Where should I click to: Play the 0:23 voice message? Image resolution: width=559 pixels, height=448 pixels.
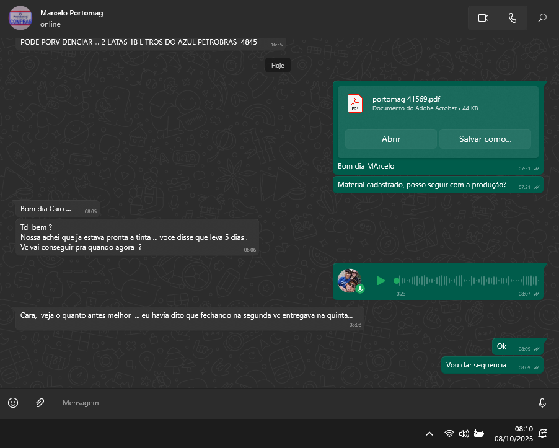381,281
